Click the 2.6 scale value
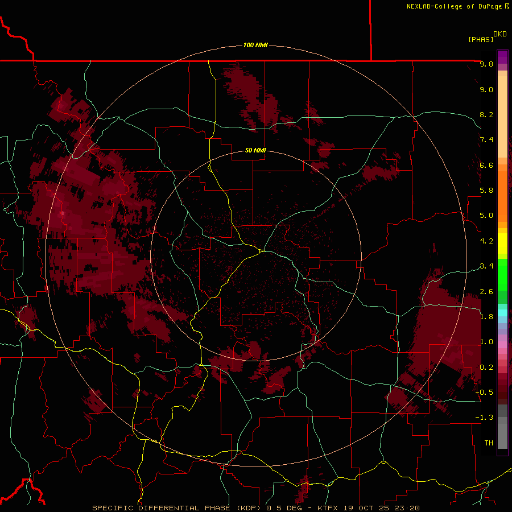The image size is (512, 512). click(486, 292)
